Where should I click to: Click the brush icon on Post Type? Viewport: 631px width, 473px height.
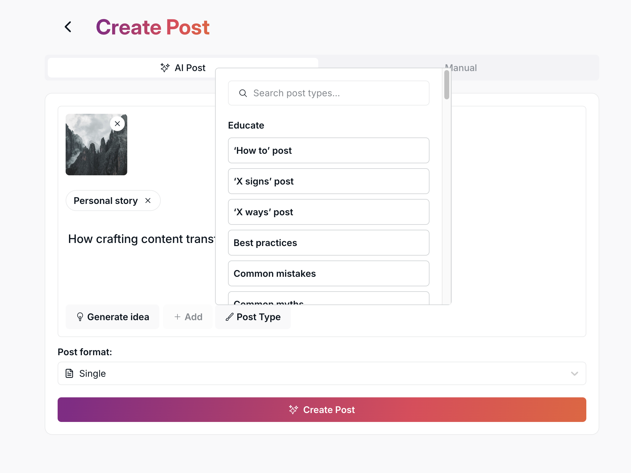pyautogui.click(x=229, y=317)
